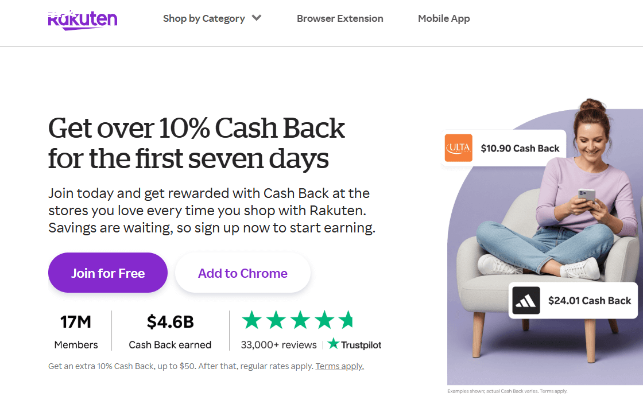This screenshot has width=643, height=396.
Task: Click the Add to Chrome button
Action: click(x=243, y=273)
